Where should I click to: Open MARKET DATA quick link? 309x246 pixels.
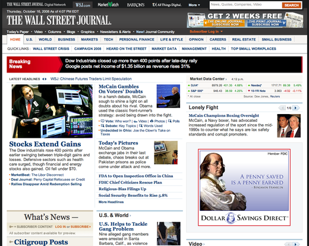point(164,49)
